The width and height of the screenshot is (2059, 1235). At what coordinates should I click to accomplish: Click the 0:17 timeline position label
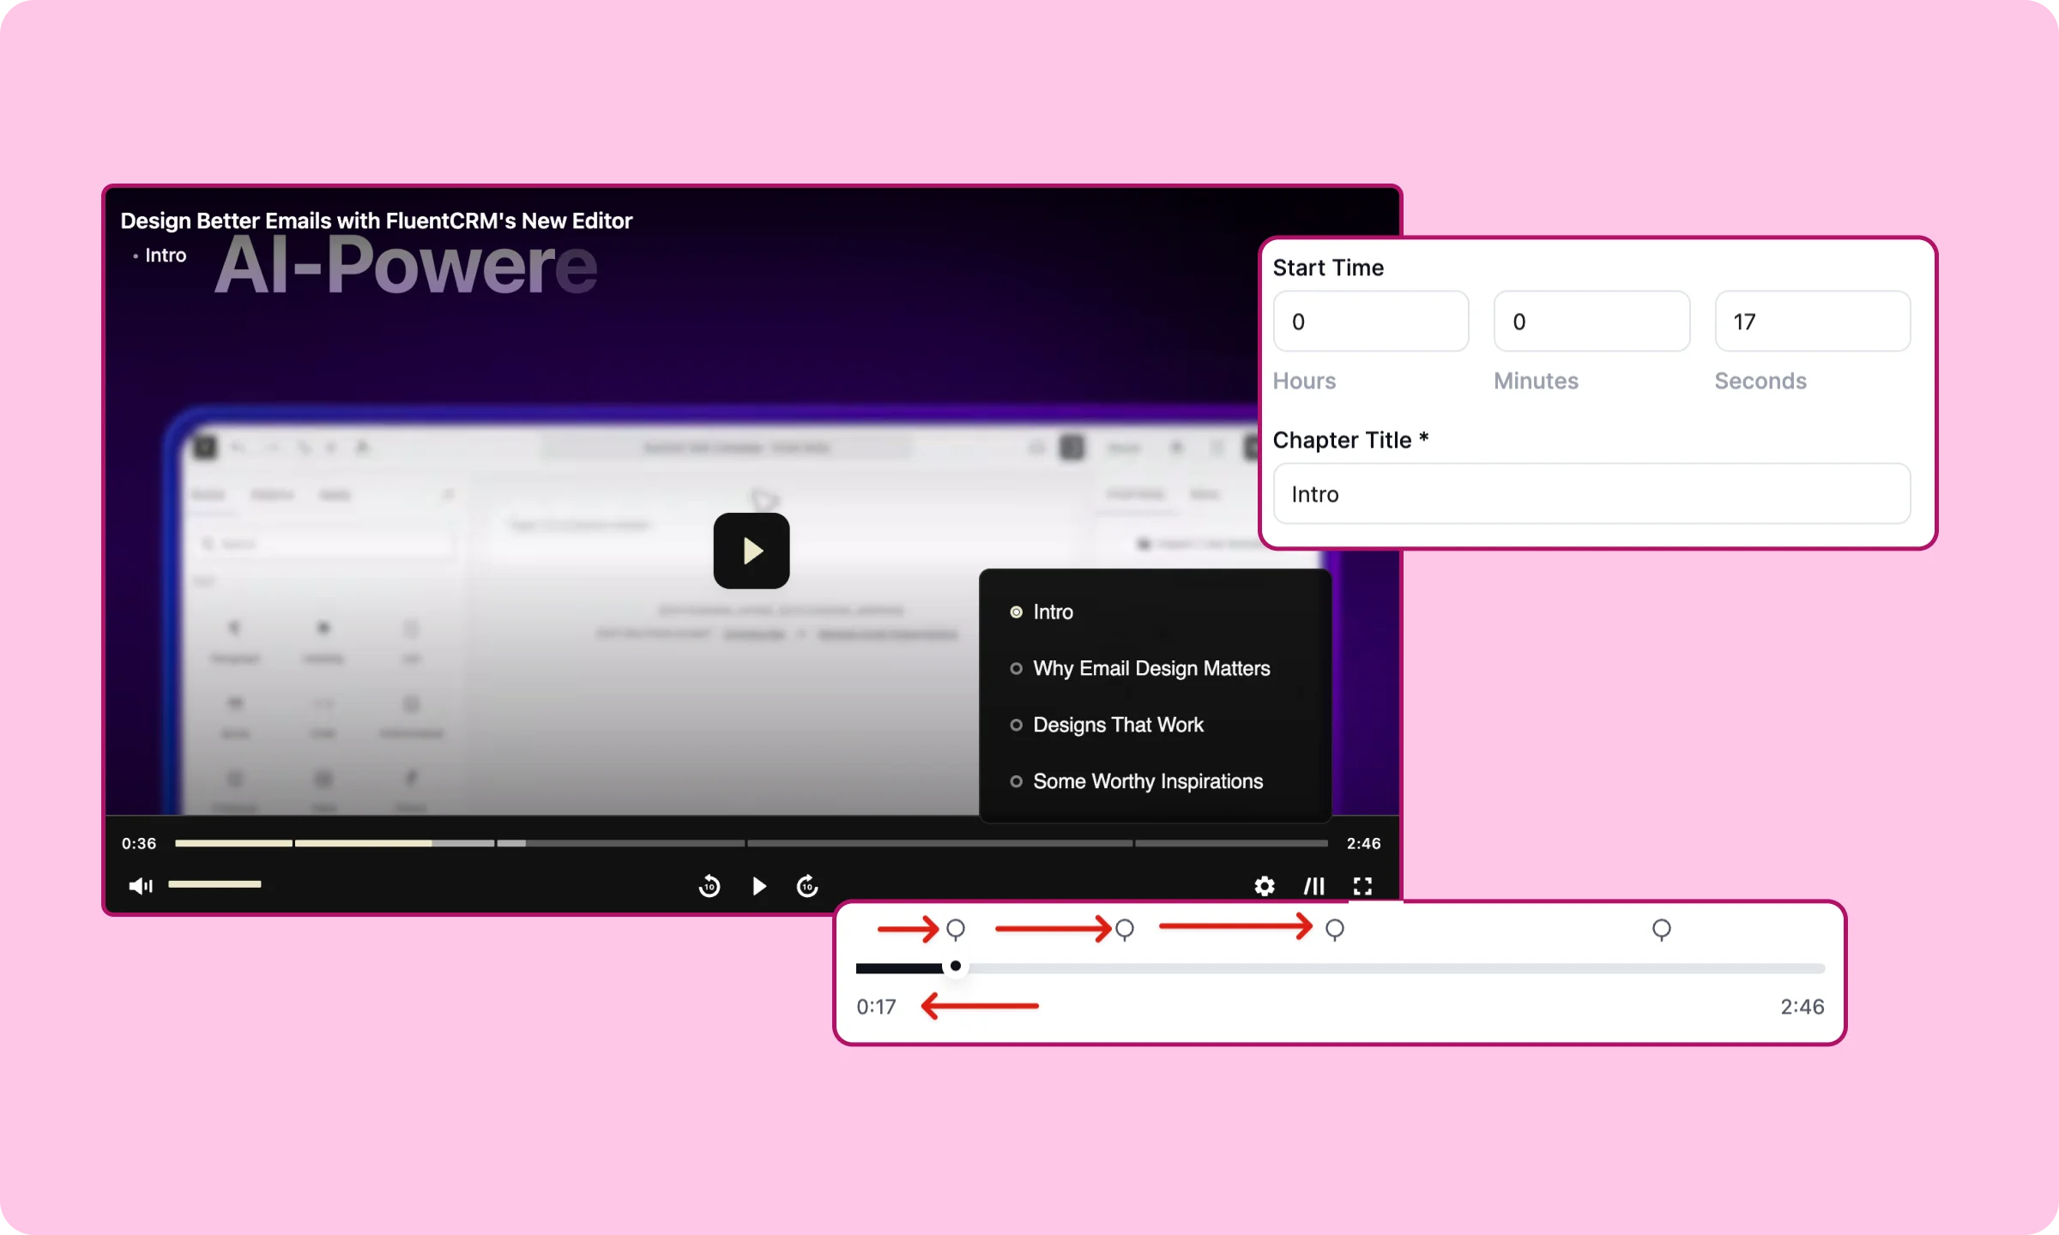click(x=876, y=1007)
